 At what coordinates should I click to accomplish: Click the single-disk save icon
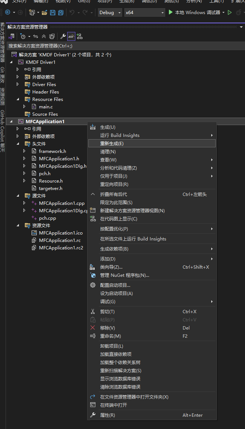point(53,12)
